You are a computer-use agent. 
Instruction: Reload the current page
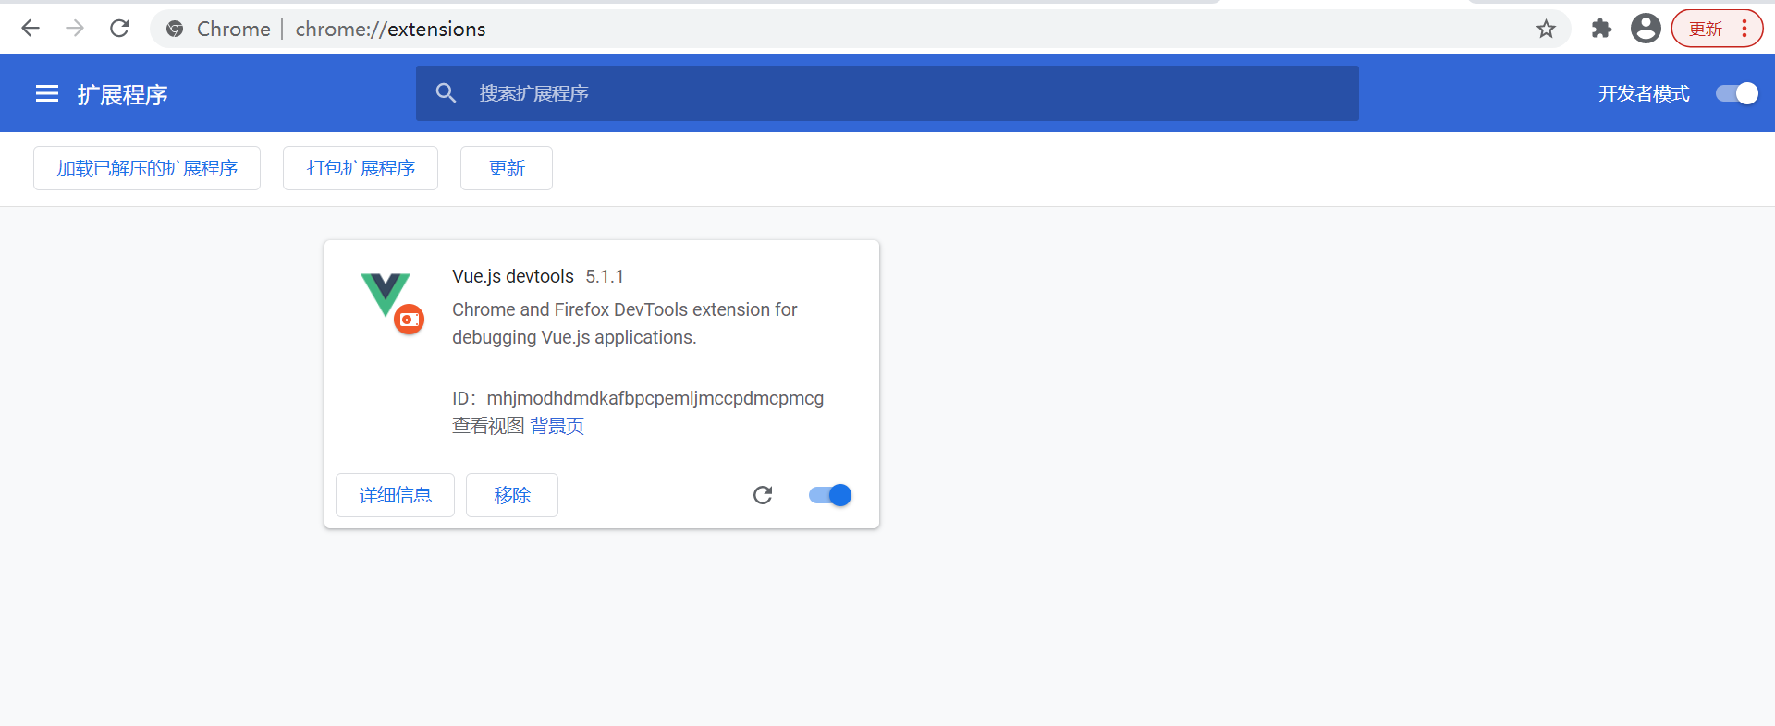pyautogui.click(x=119, y=29)
